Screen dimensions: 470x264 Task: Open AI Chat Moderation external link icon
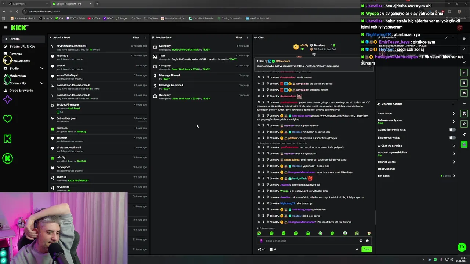coord(454,146)
